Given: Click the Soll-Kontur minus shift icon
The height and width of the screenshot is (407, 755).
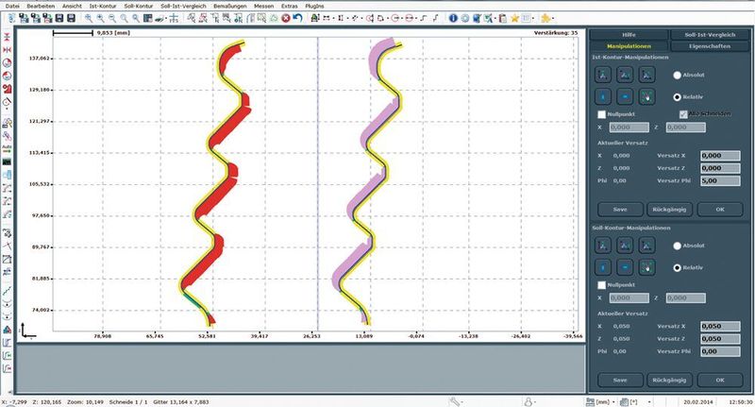Looking at the screenshot, I should tap(625, 267).
